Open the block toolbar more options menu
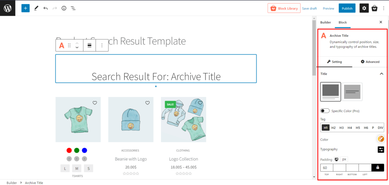389x185 pixels. point(102,45)
